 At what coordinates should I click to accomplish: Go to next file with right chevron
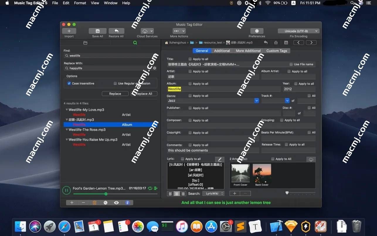pos(311,43)
